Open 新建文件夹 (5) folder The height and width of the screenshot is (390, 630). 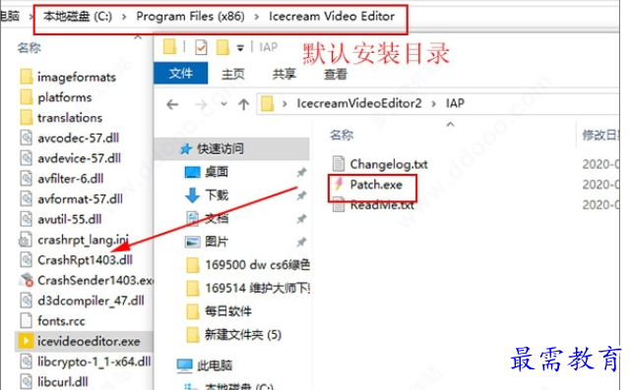point(234,335)
